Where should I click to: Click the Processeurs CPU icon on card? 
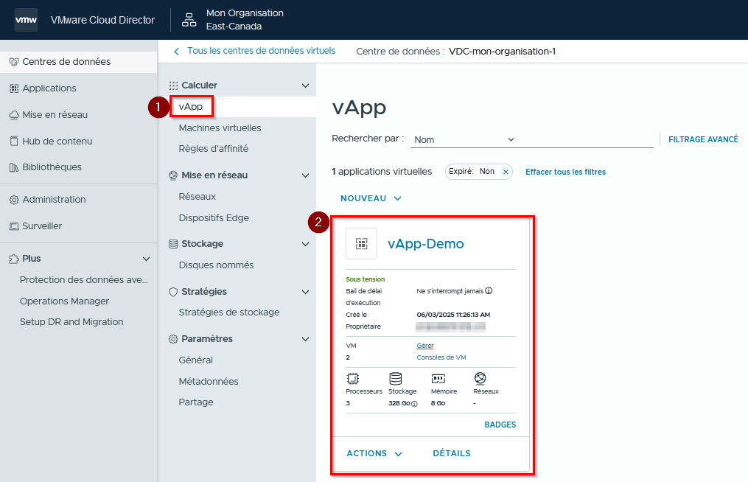[352, 379]
